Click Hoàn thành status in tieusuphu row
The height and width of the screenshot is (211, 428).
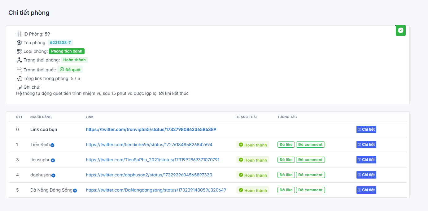pyautogui.click(x=253, y=160)
